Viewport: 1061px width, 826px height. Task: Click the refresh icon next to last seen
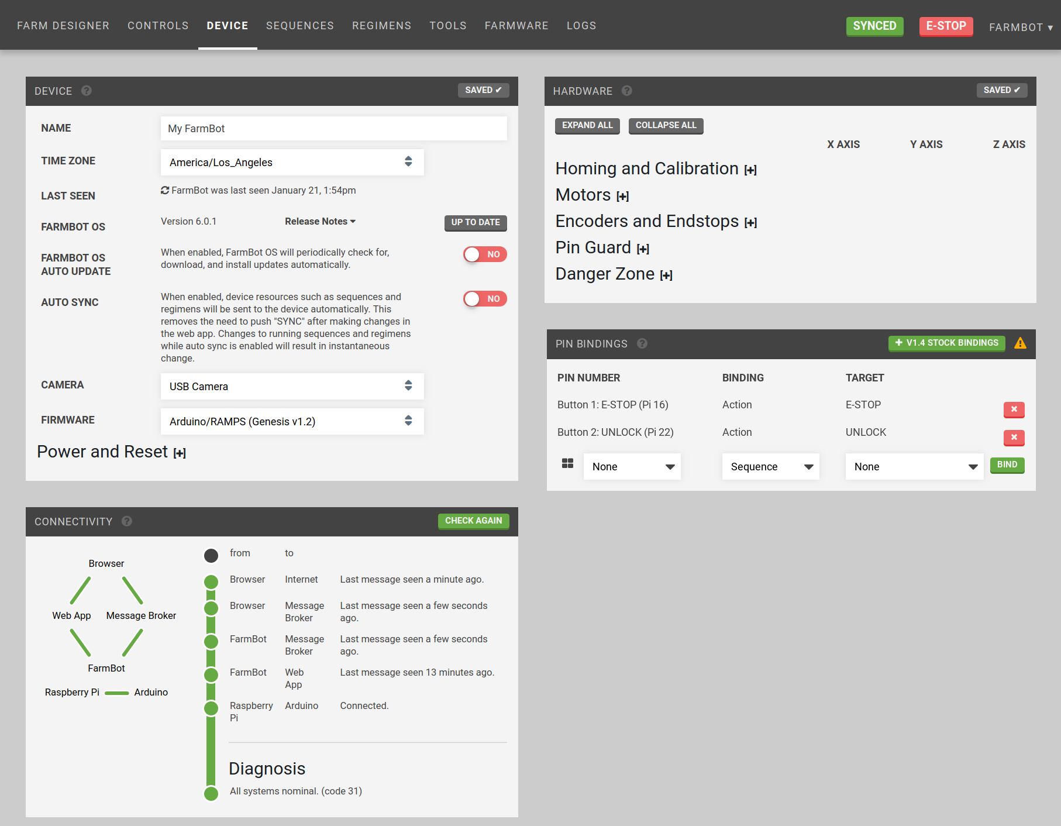(165, 190)
